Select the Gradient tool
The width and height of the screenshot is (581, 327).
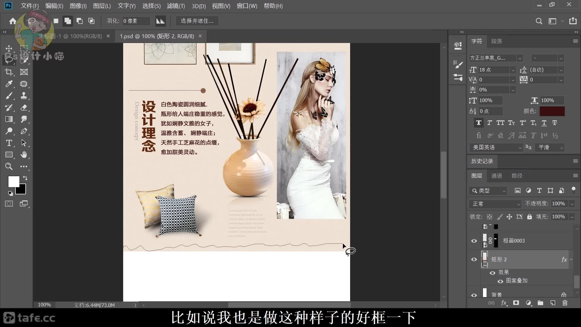click(9, 119)
